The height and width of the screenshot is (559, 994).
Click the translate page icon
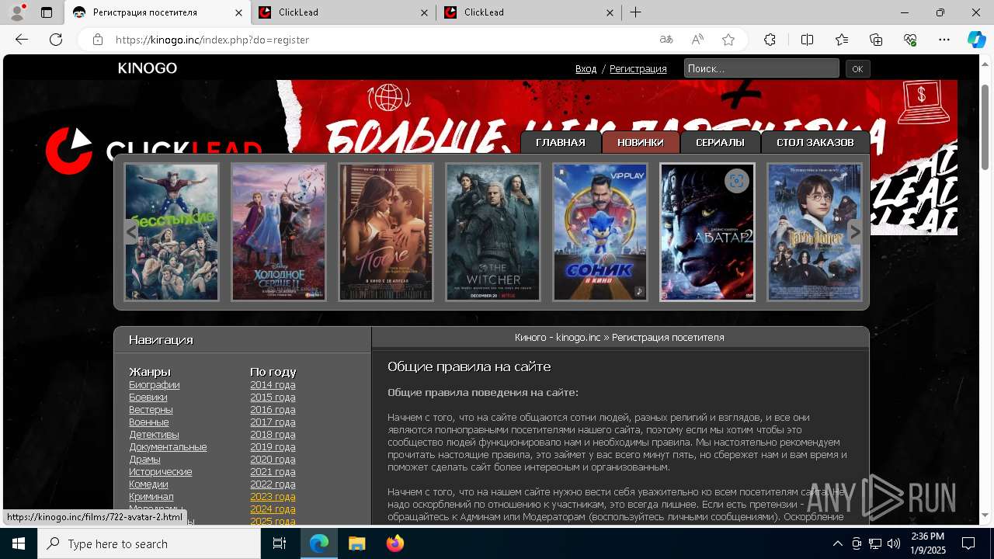pyautogui.click(x=666, y=40)
